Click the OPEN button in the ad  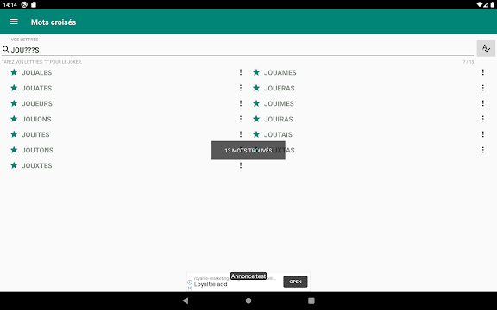(295, 282)
